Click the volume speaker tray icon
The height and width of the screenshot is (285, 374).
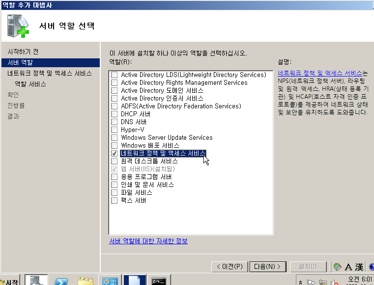click(x=334, y=283)
